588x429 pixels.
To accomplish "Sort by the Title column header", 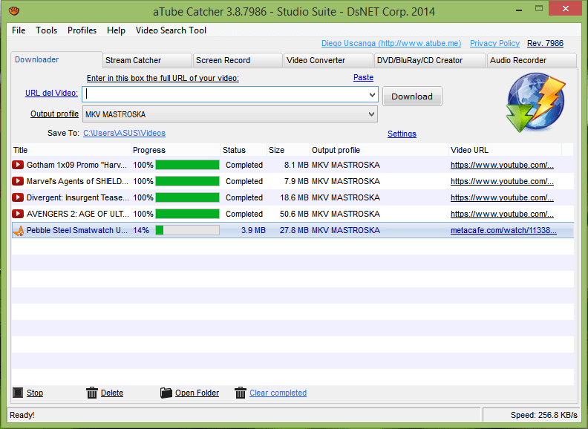I will pyautogui.click(x=71, y=150).
